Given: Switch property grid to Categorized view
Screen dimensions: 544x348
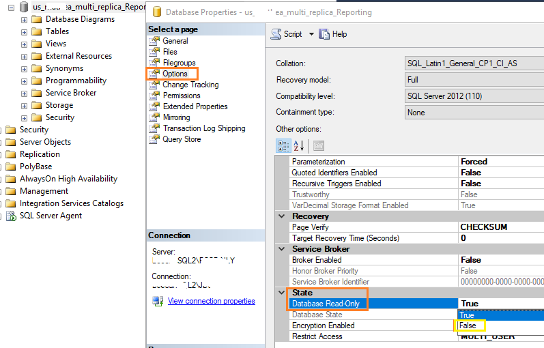Looking at the screenshot, I should tap(283, 146).
